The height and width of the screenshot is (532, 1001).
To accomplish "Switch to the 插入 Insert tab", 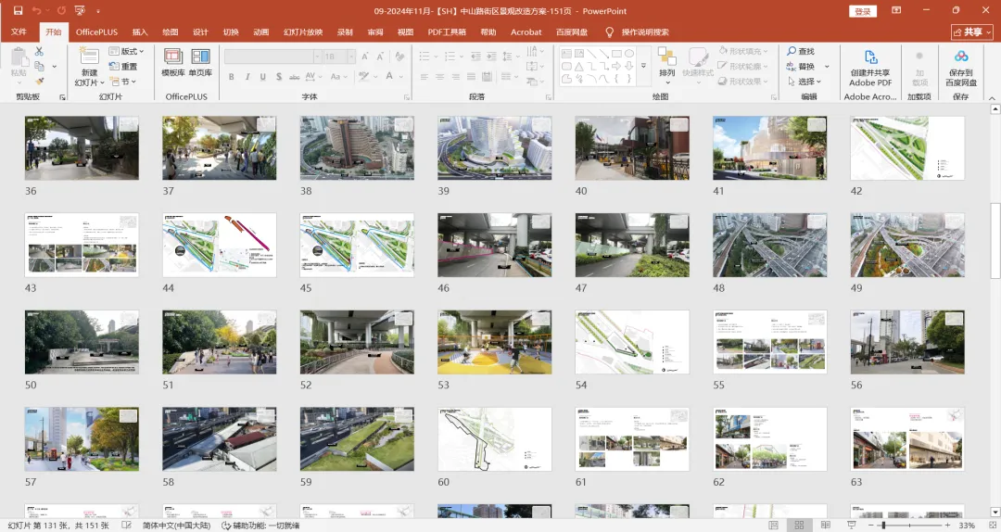I will coord(140,32).
